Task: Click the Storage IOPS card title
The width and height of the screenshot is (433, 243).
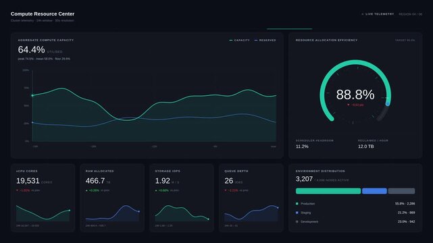Action: tap(168, 171)
